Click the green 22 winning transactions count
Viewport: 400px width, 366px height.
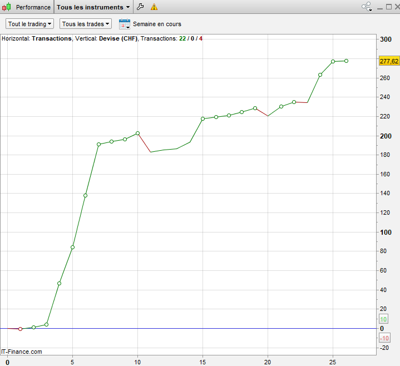182,38
